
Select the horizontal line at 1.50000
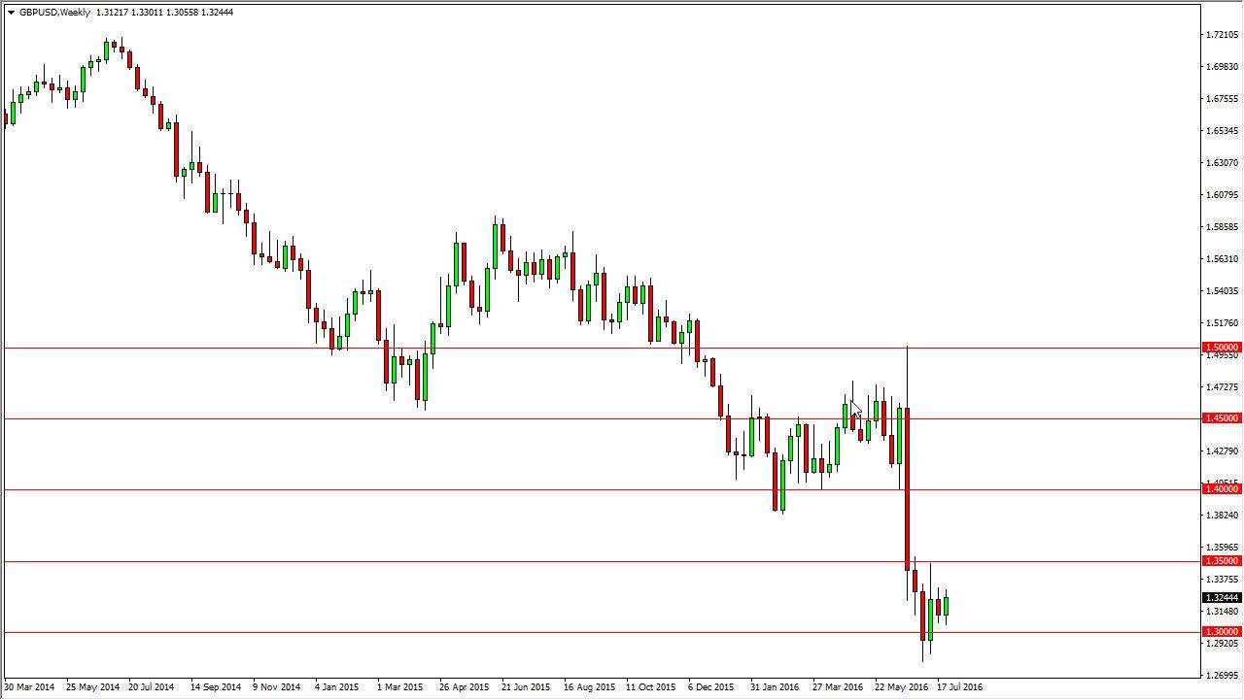pos(583,346)
